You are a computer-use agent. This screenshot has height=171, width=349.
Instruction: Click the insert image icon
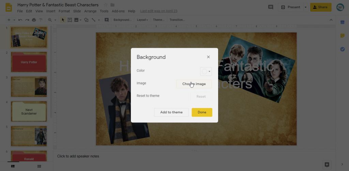click(x=76, y=20)
